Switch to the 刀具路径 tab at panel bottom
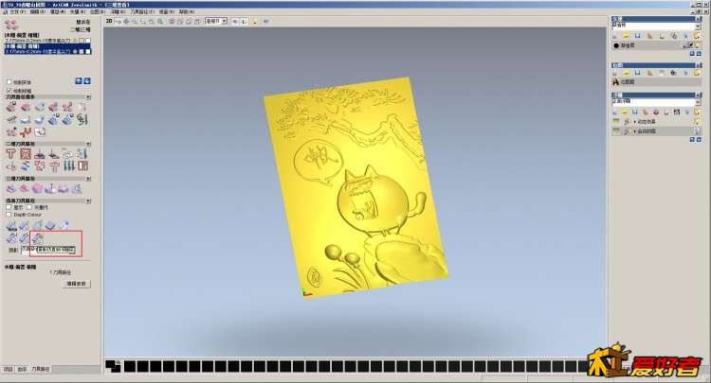 [41, 369]
